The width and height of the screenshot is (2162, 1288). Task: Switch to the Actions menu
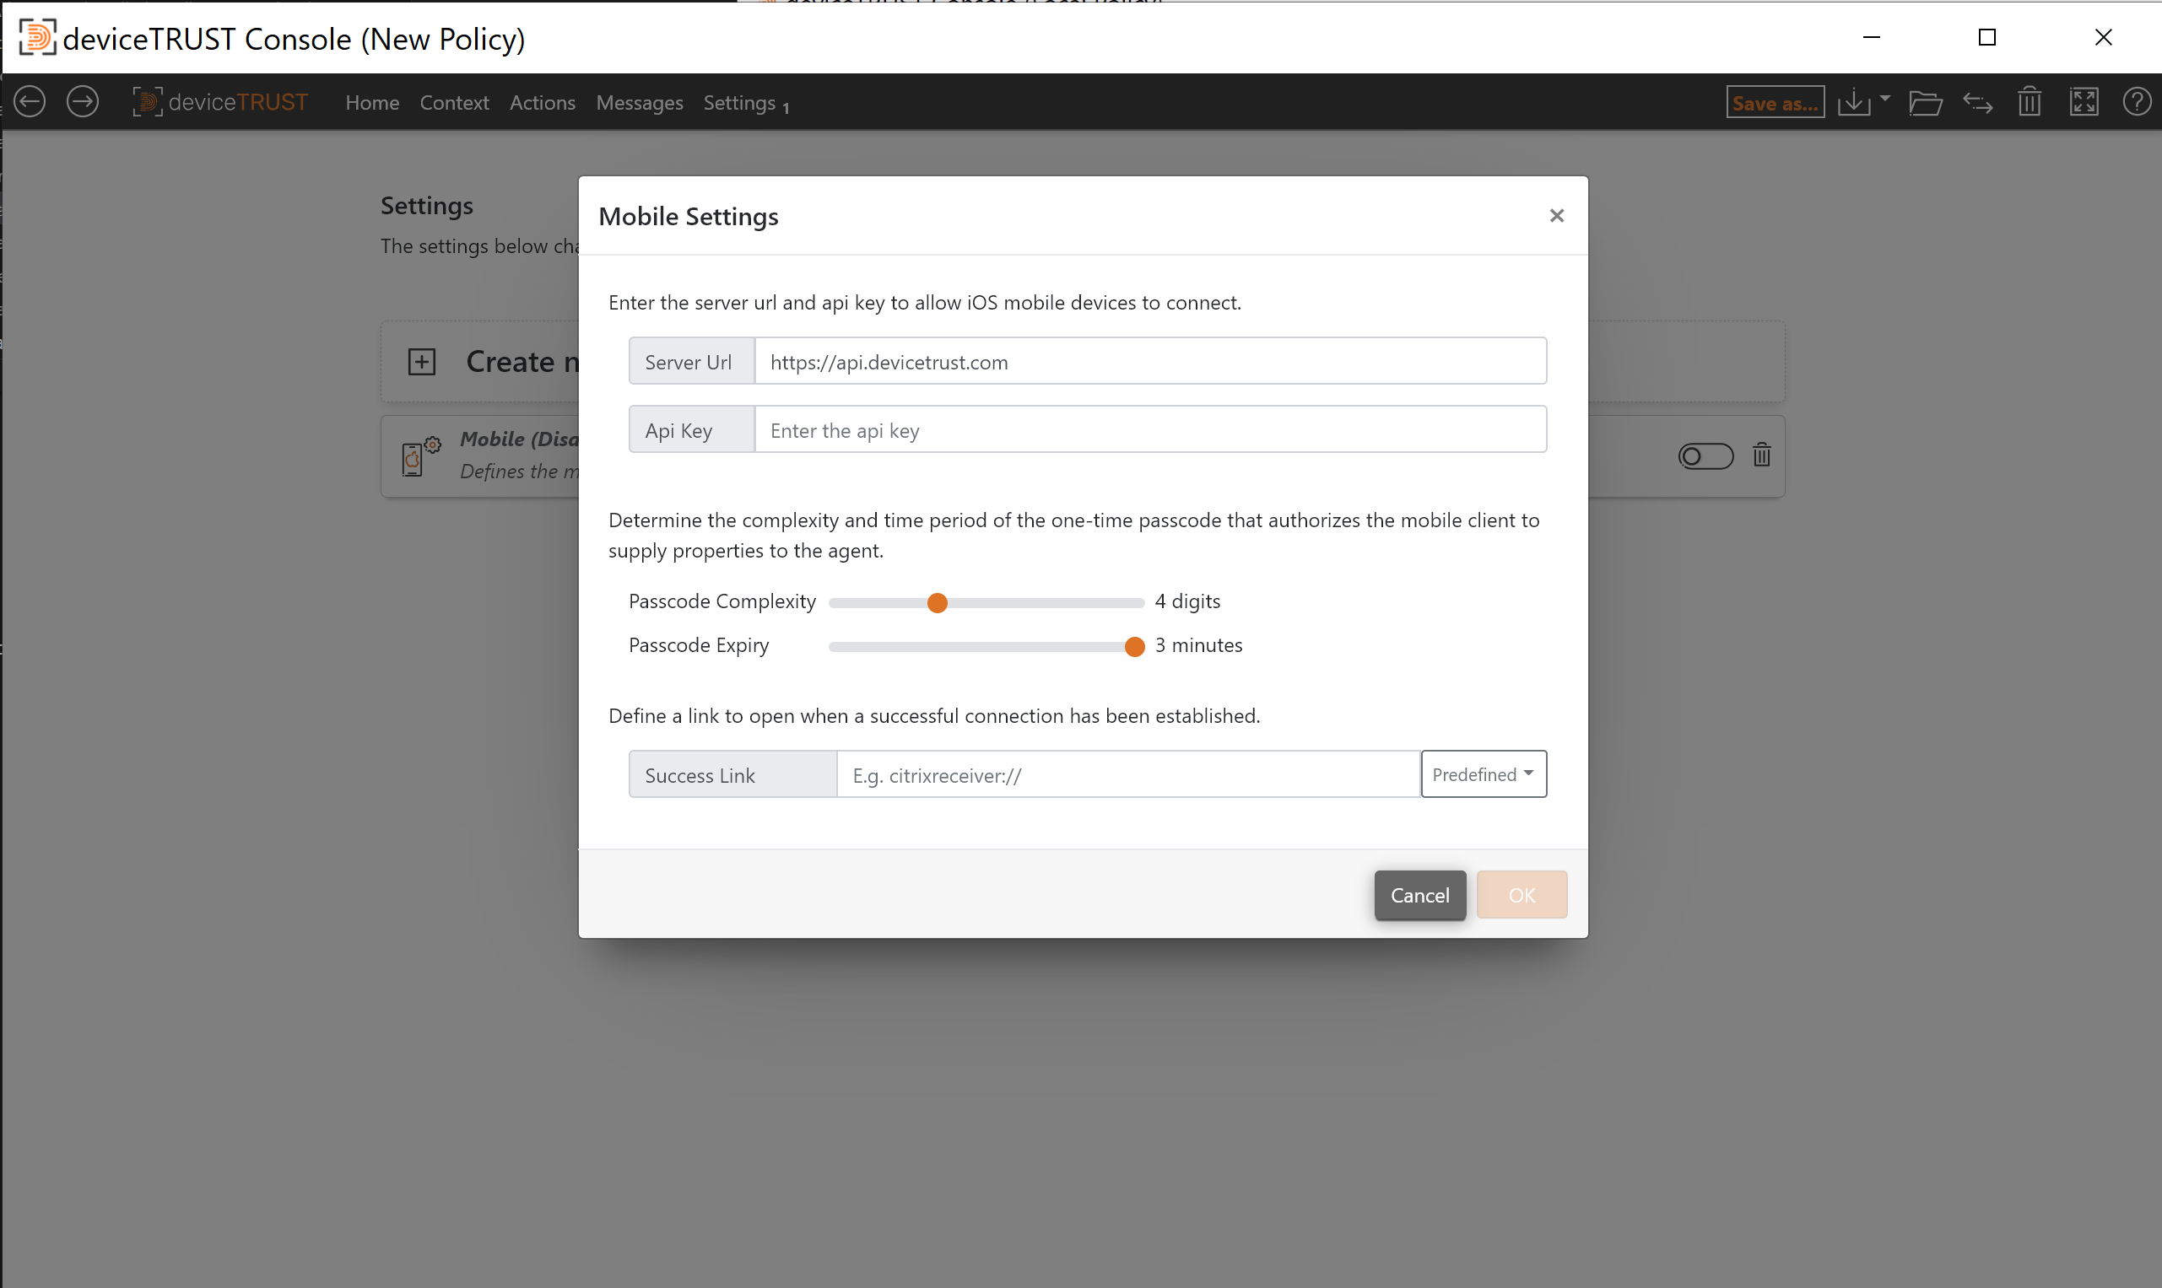point(542,102)
